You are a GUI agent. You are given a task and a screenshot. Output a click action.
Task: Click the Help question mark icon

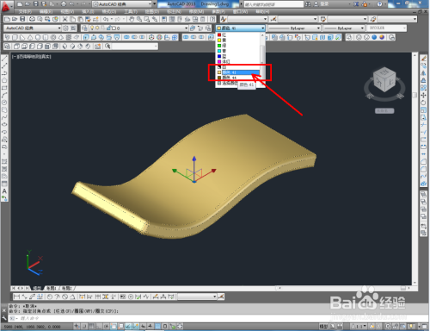pos(379,4)
